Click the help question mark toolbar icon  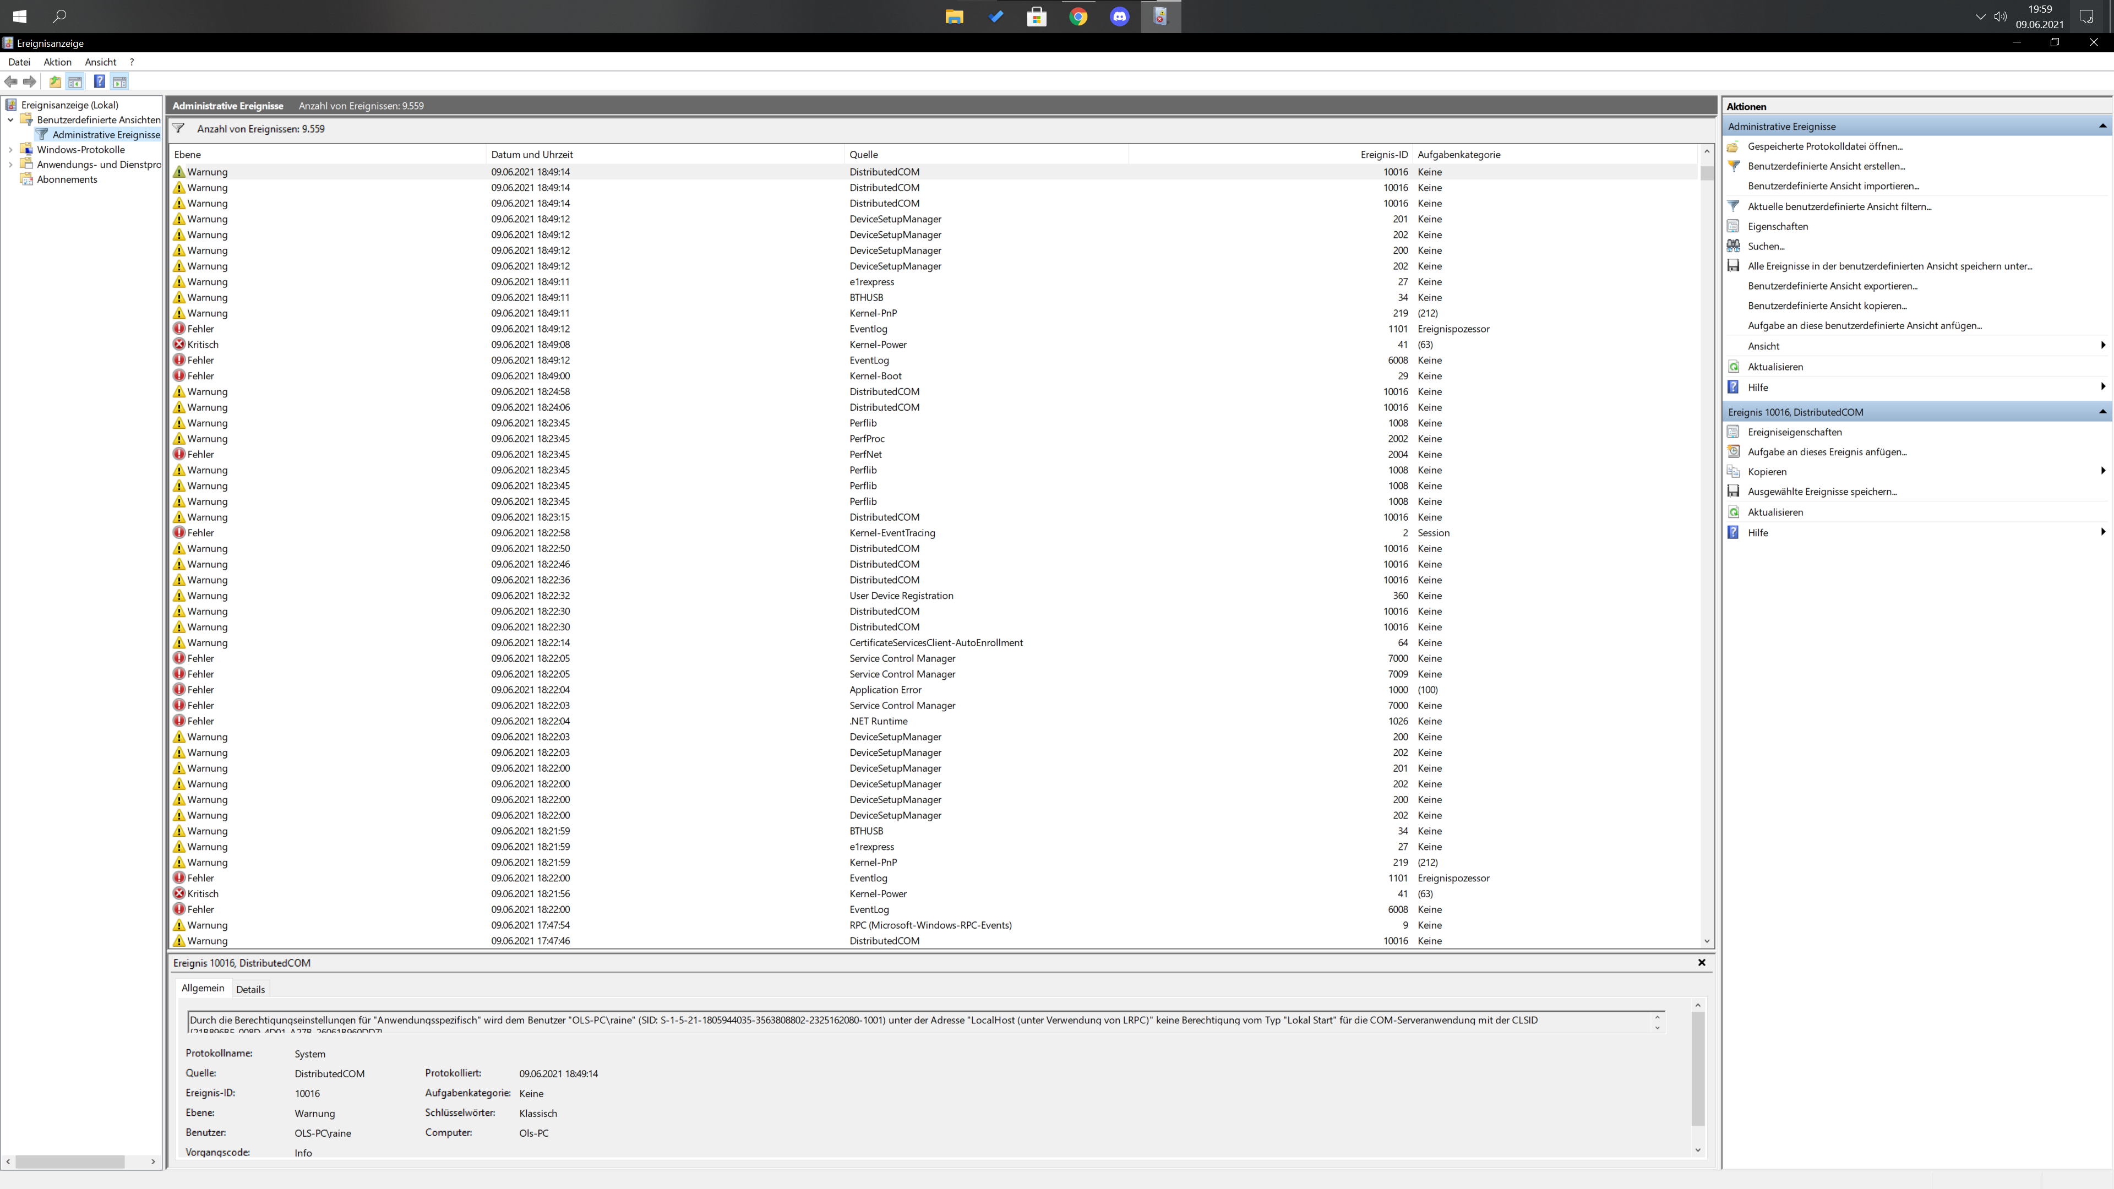[x=99, y=81]
